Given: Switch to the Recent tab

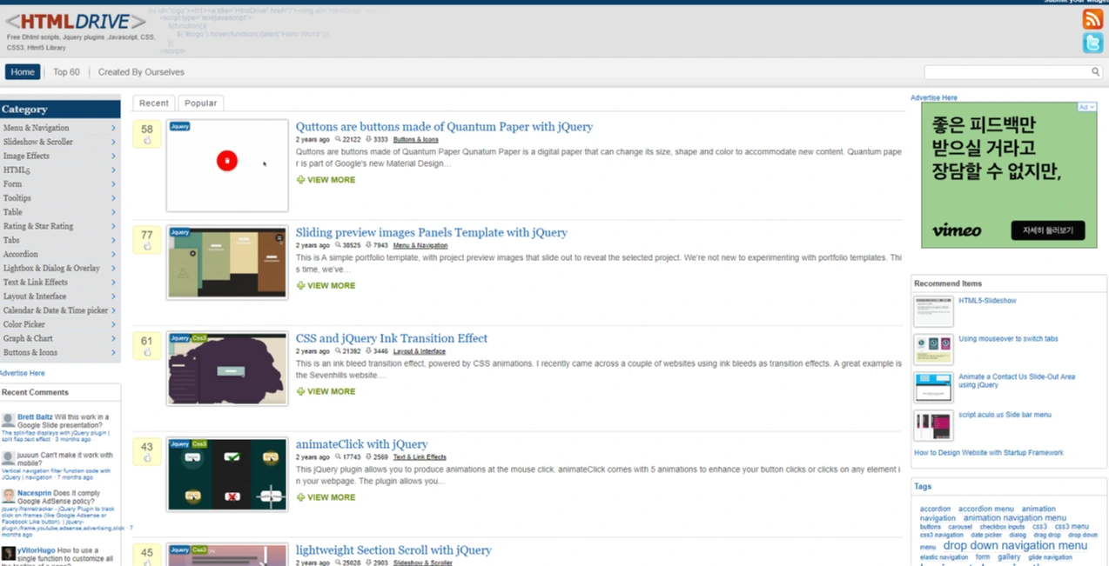Looking at the screenshot, I should tap(154, 103).
